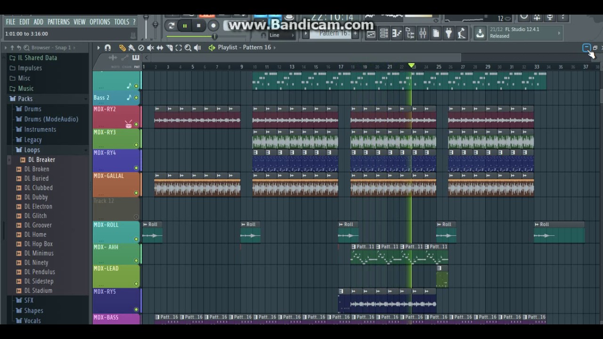Image resolution: width=603 pixels, height=339 pixels.
Task: Toggle the MDX-ROLL track mute light
Action: click(137, 239)
